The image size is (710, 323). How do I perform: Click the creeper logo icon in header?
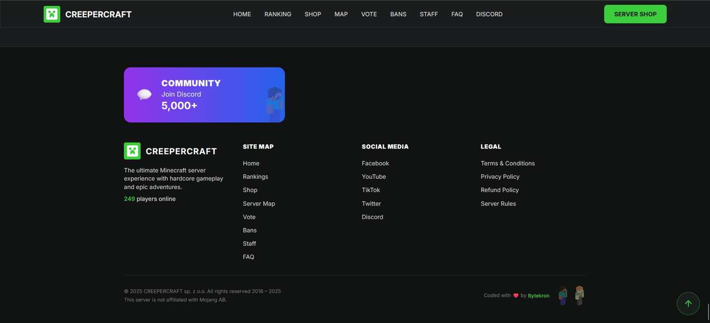point(52,14)
